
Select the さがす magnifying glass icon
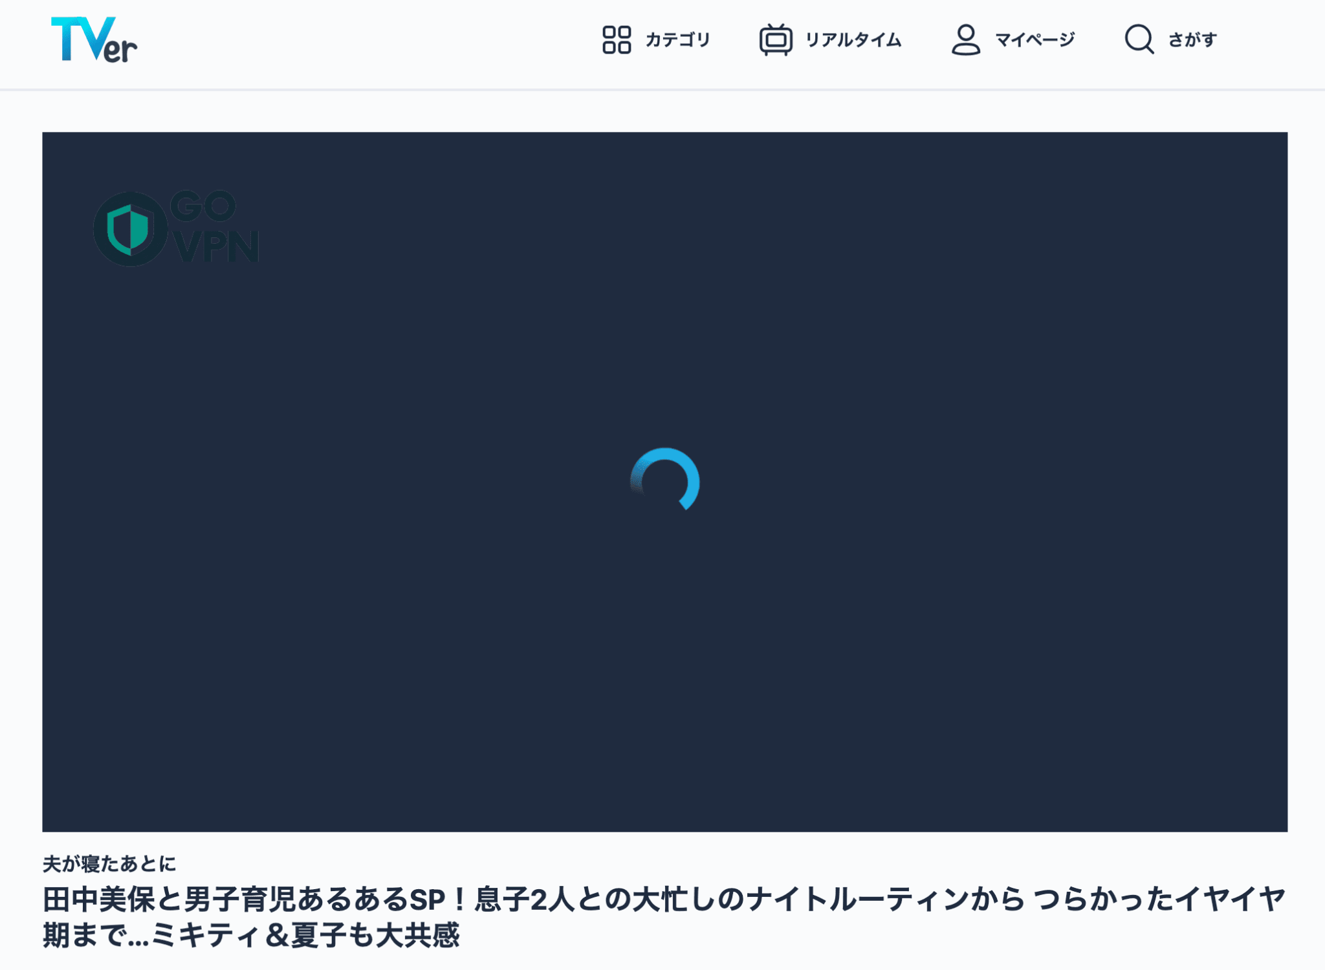[x=1140, y=39]
